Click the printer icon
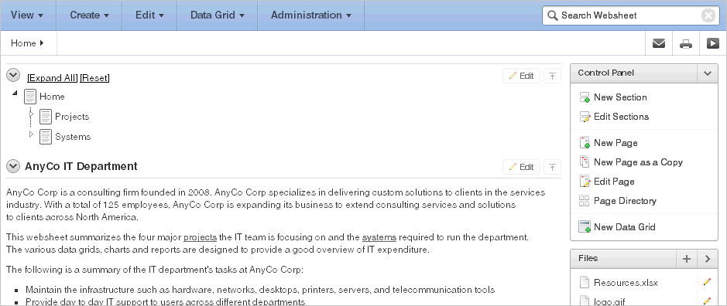This screenshot has height=306, width=727. 686,44
